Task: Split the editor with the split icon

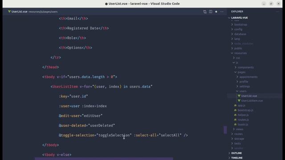Action: [x=211, y=12]
